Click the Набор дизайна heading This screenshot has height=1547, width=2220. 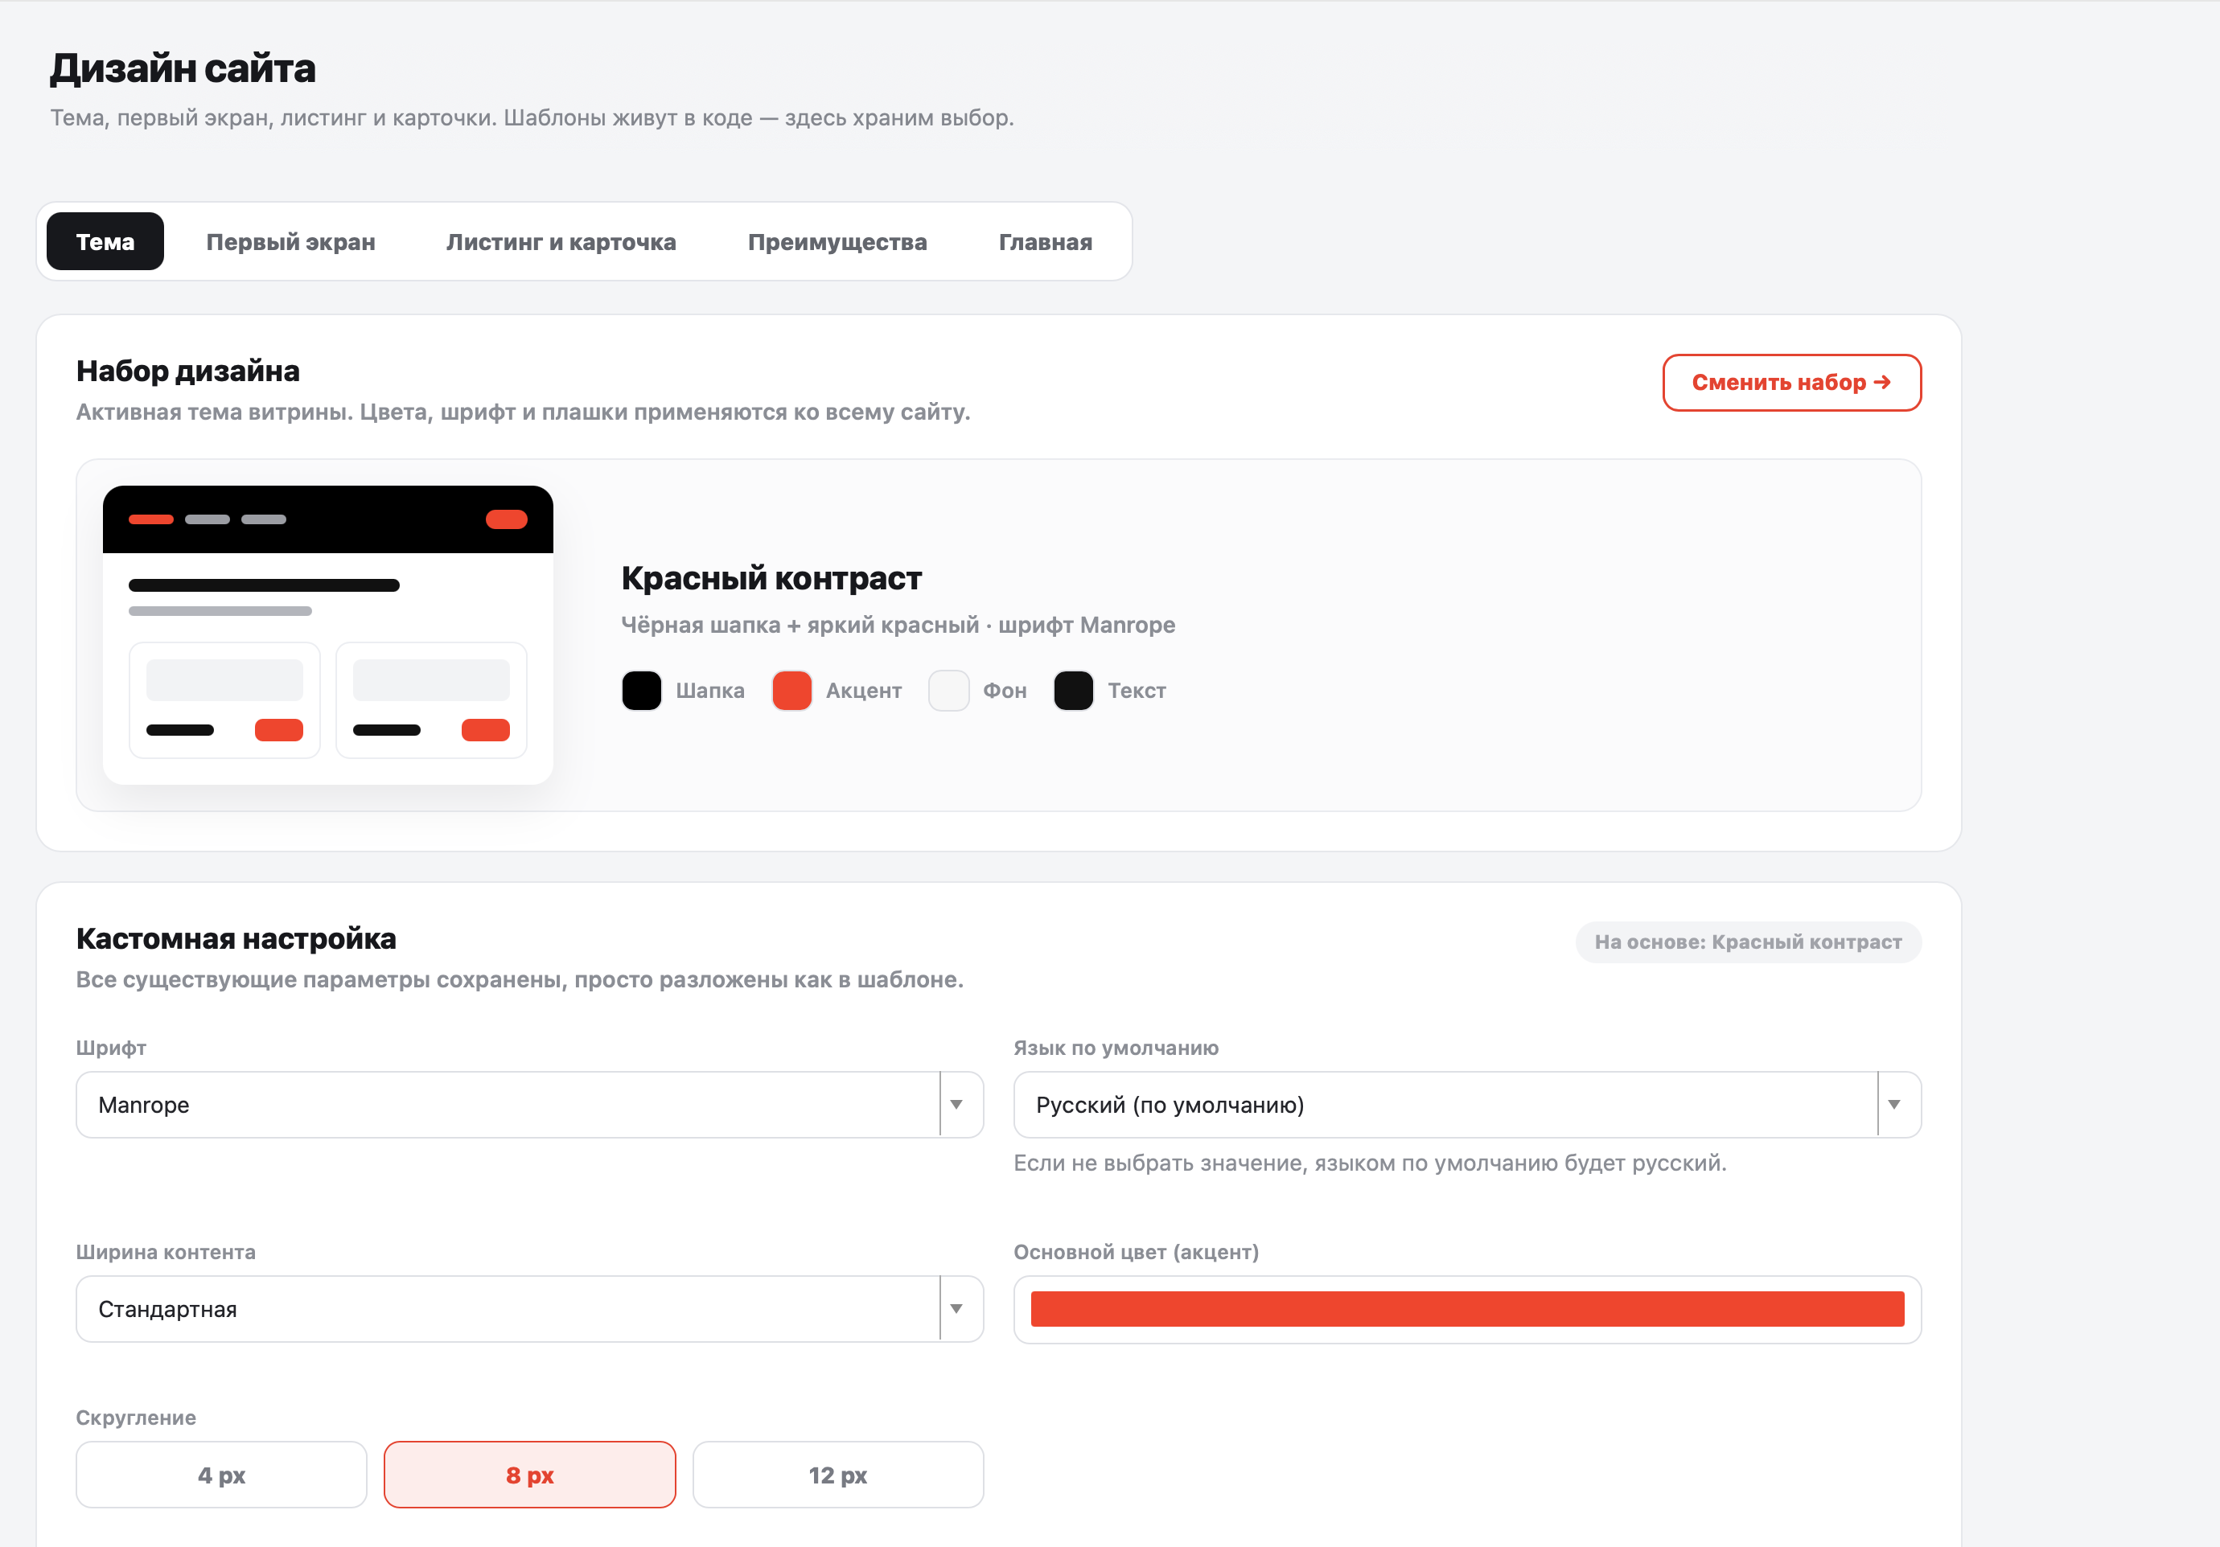click(188, 371)
